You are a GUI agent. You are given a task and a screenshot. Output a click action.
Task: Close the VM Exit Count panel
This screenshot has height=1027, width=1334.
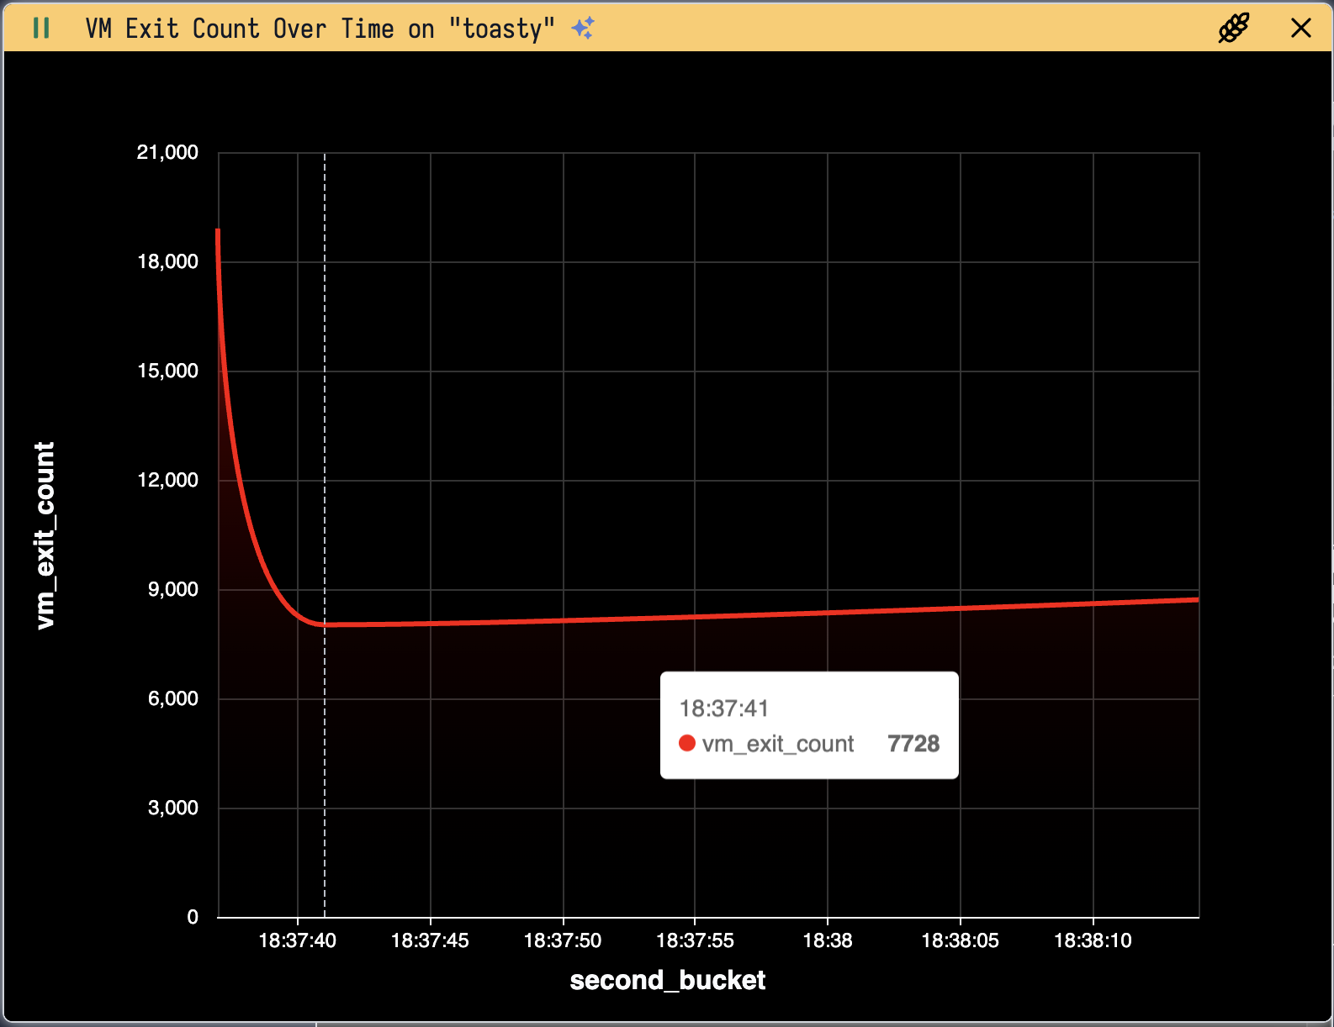1301,29
